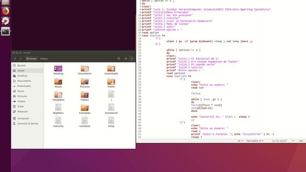Viewport: 306px width, 172px height.
Task: Select the Examples folder link icon
Action: click(x=85, y=109)
